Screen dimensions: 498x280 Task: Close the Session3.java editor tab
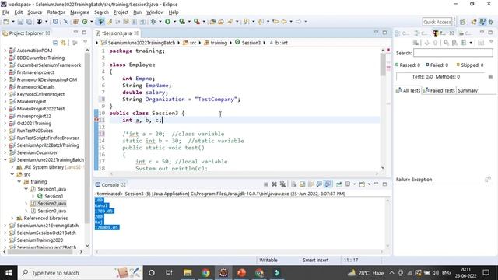pyautogui.click(x=136, y=33)
